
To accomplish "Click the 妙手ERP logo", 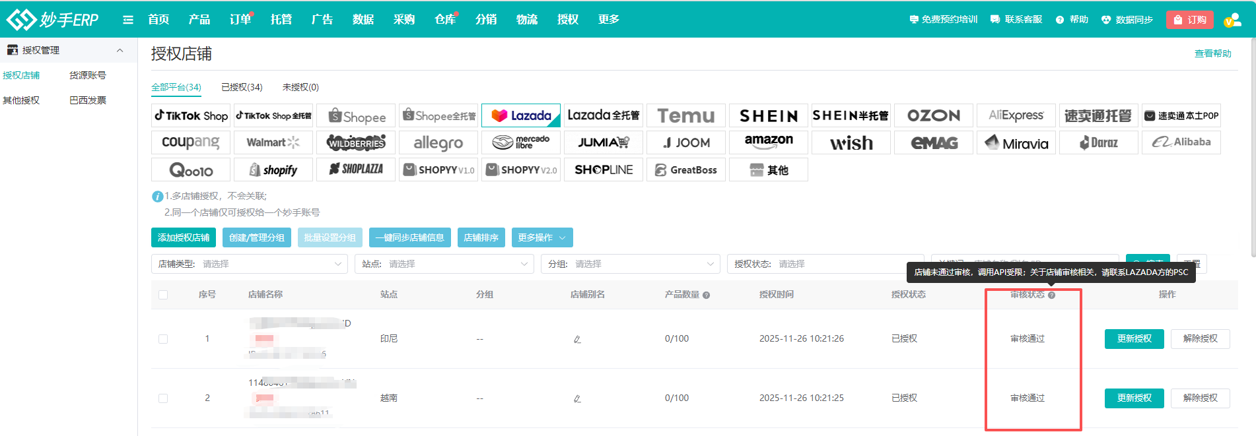I will point(52,20).
